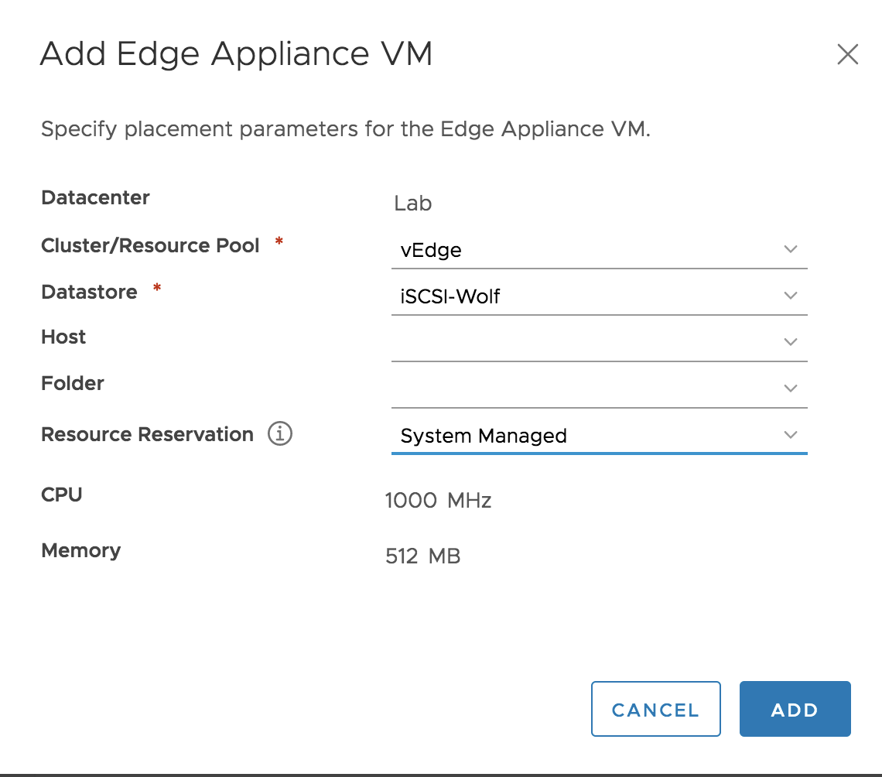Click the Datacenter label
This screenshot has height=777, width=882.
95,197
